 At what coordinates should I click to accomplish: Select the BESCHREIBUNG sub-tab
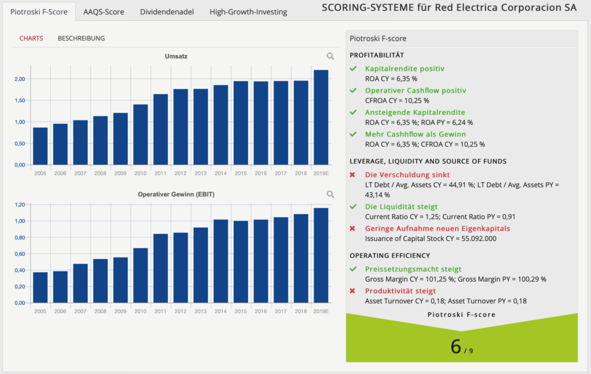[81, 39]
